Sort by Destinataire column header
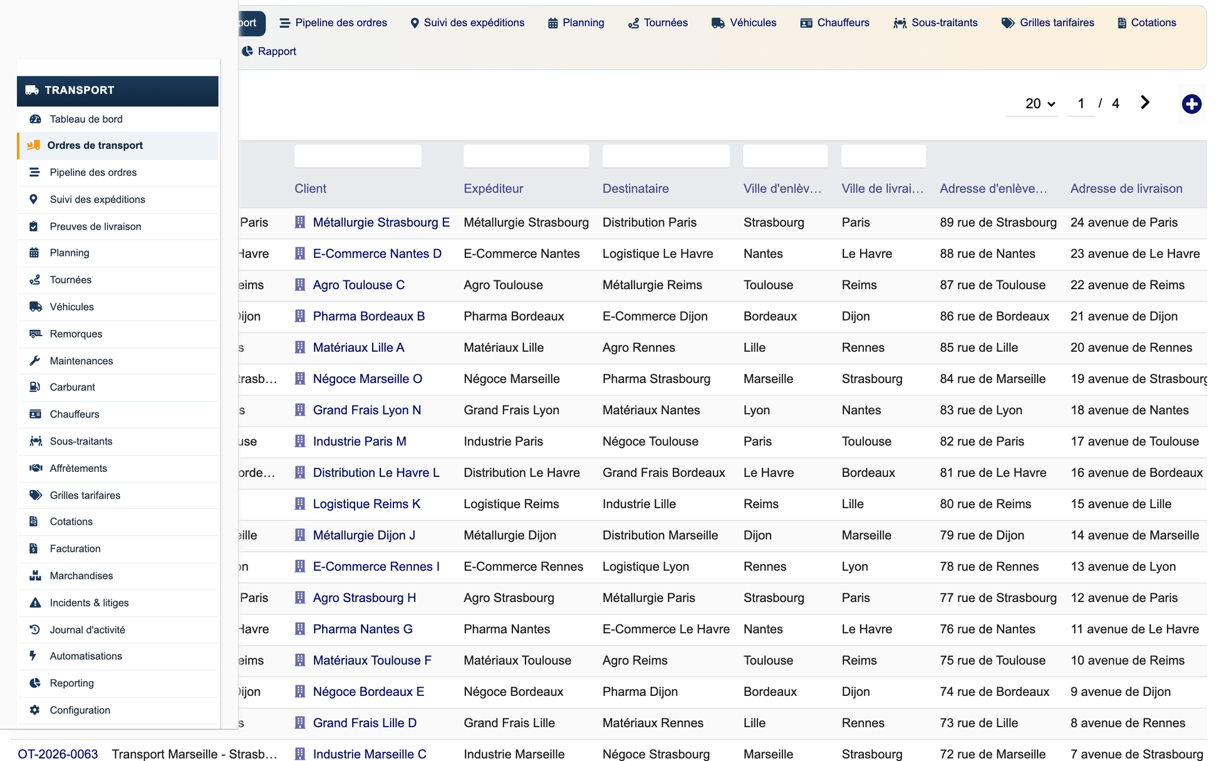 pos(636,188)
